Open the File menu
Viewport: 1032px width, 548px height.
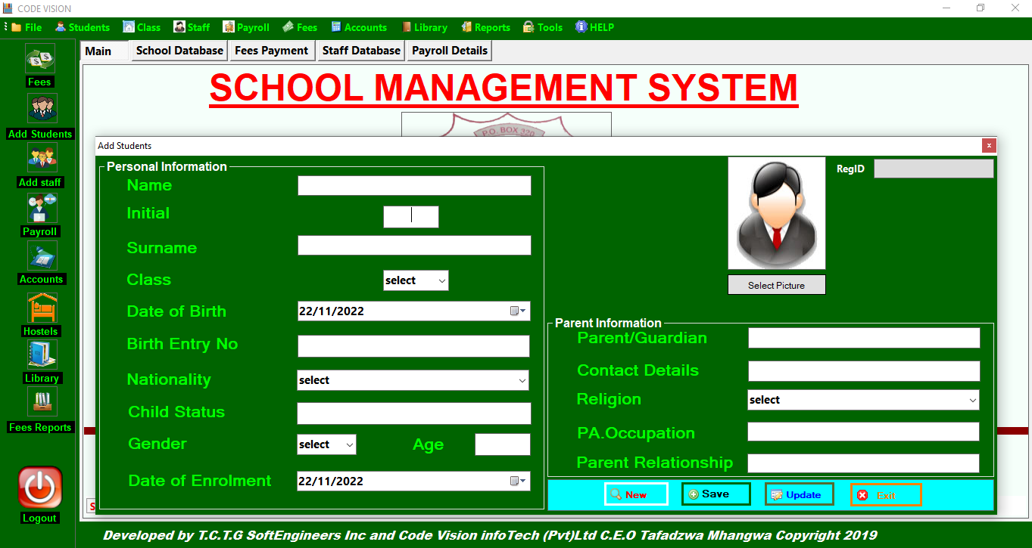pos(27,27)
